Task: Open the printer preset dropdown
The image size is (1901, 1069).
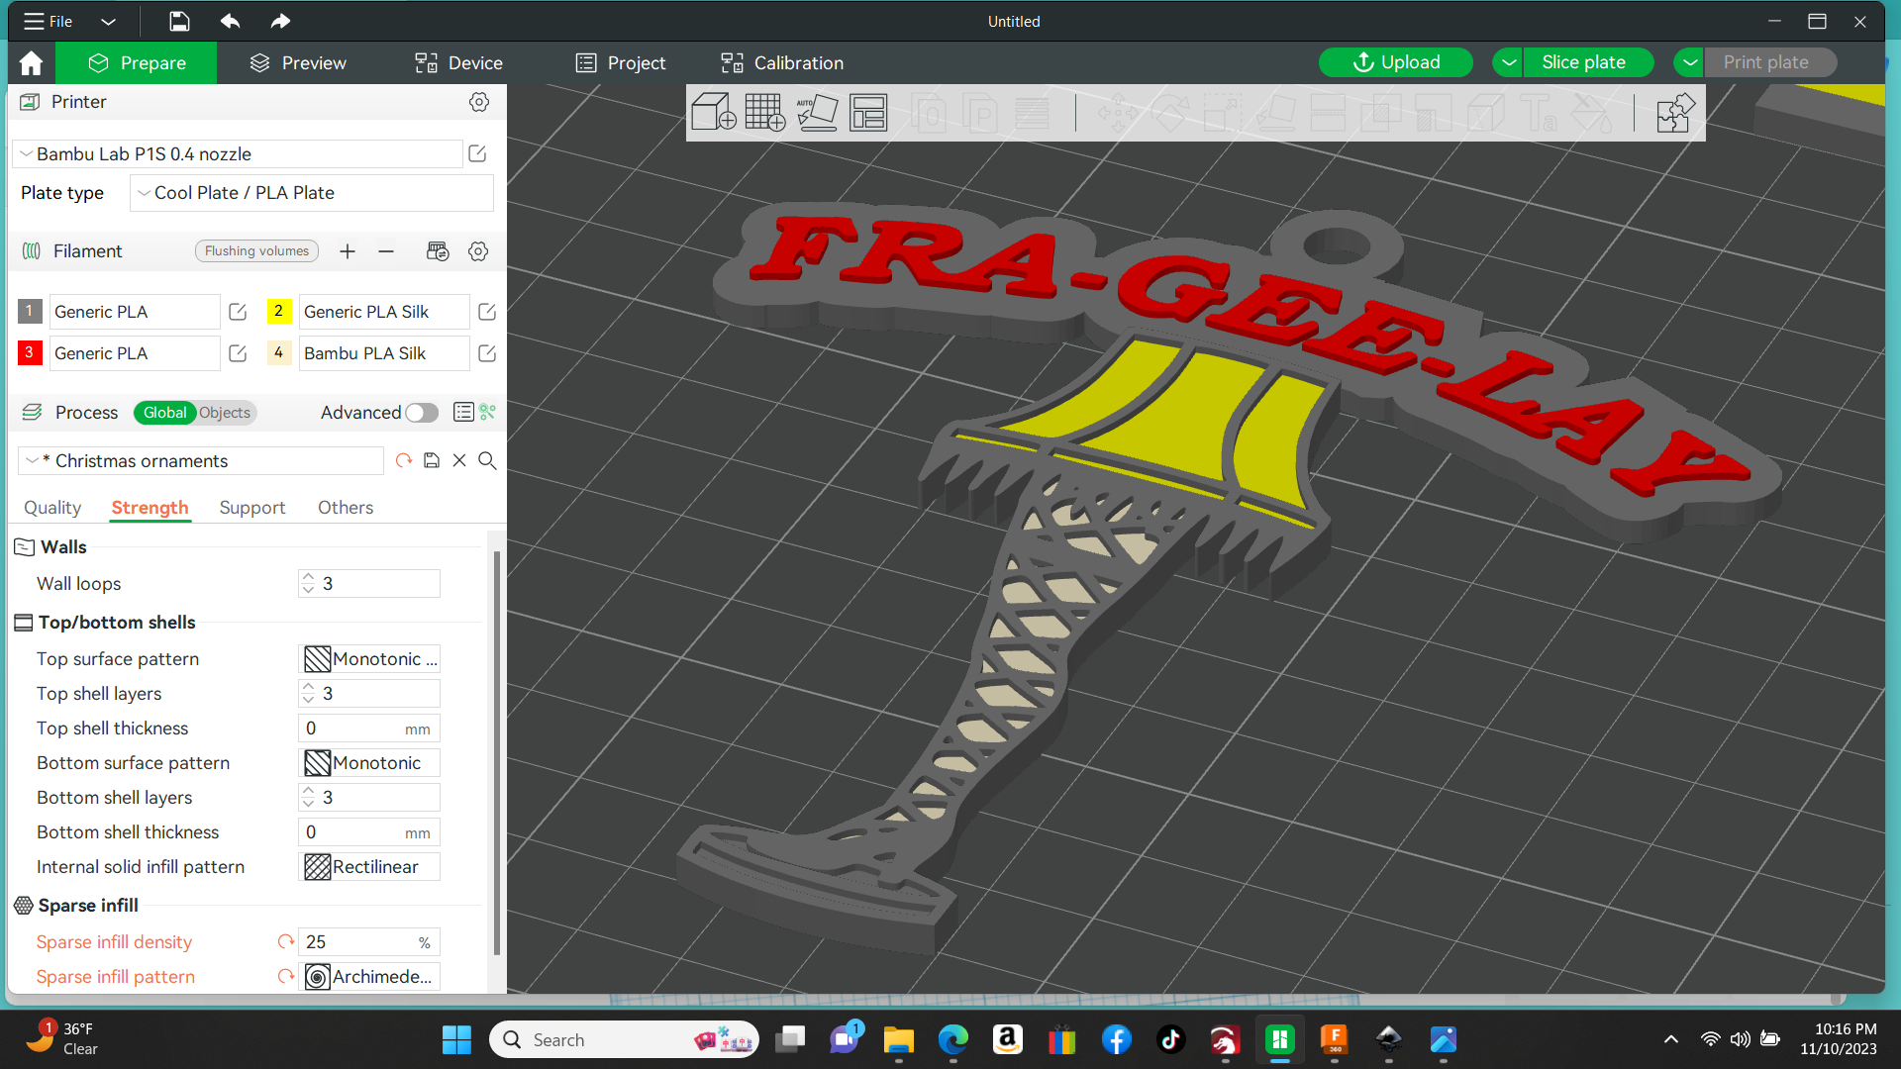Action: (238, 153)
